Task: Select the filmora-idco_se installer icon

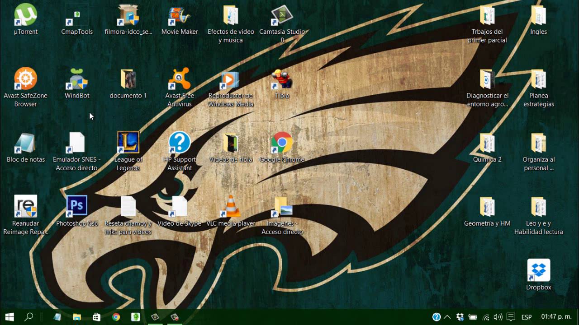Action: (128, 20)
